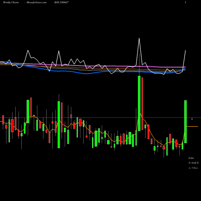201x201 pixels.
Task: Click the "in 5 Days" text
Action: coord(193,168)
